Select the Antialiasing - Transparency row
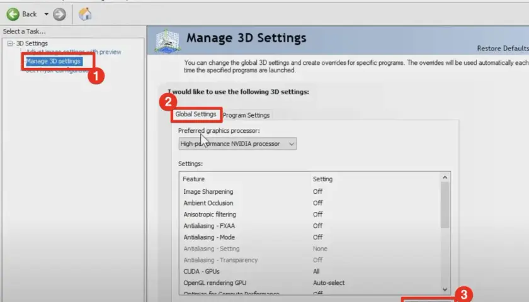529x302 pixels. pos(310,260)
